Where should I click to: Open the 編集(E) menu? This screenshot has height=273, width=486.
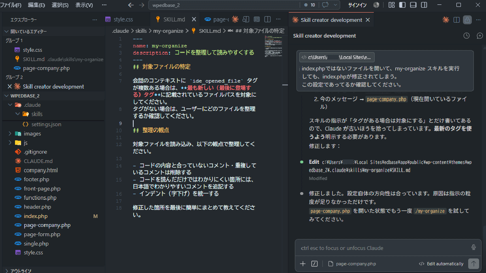tap(36, 5)
